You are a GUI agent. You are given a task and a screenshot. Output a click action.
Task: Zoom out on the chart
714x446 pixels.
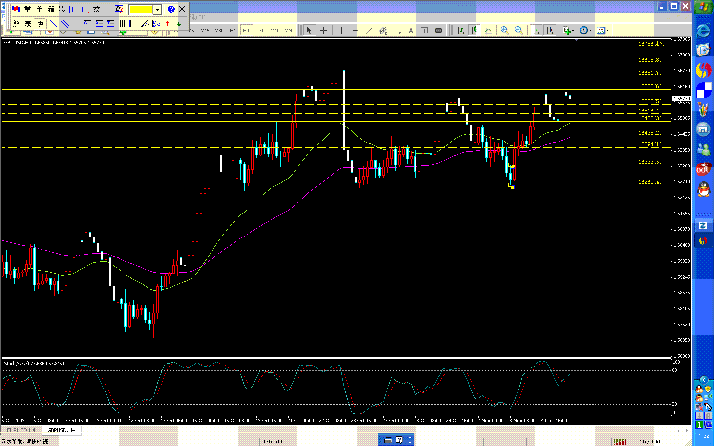tap(519, 30)
